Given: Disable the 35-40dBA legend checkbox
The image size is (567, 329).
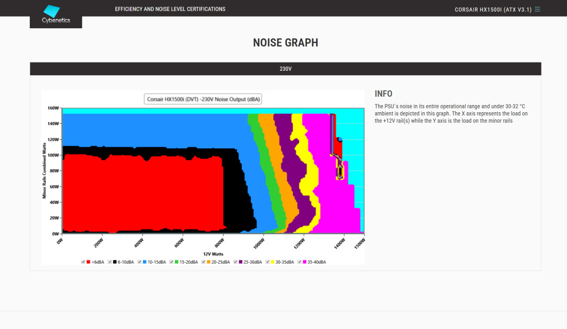Looking at the screenshot, I should tap(300, 262).
